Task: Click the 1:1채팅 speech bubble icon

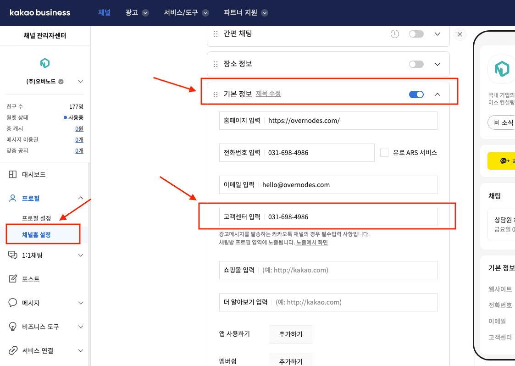Action: [12, 255]
